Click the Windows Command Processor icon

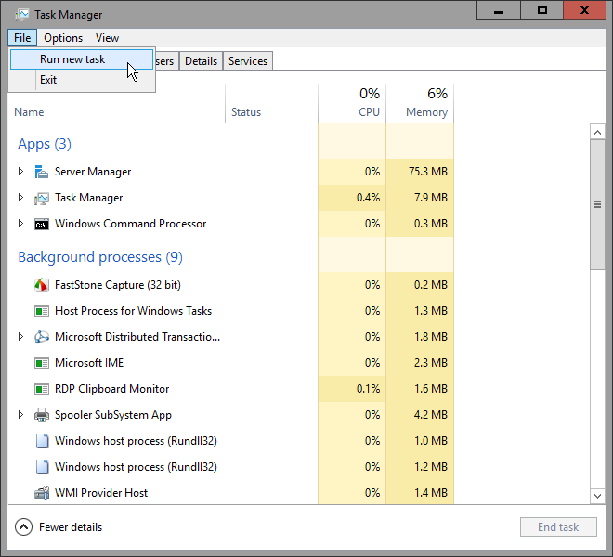[x=42, y=224]
